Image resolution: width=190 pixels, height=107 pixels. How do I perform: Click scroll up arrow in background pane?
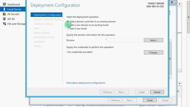170,42
